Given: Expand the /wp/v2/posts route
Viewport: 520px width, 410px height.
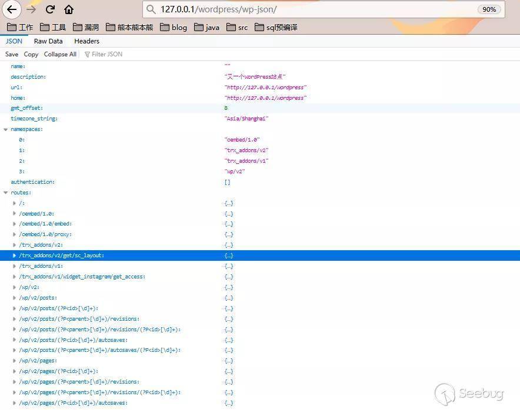Looking at the screenshot, I should click(15, 298).
